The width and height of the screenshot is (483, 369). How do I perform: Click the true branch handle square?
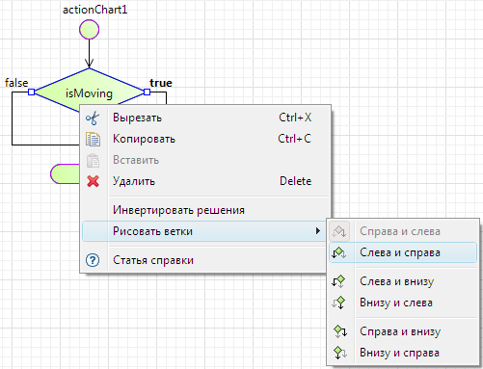[147, 92]
